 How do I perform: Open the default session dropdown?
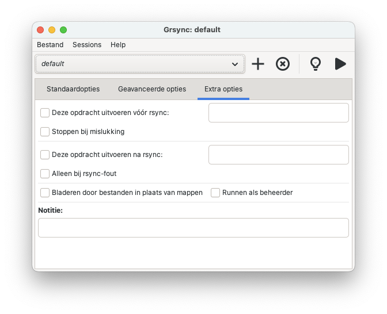tap(140, 64)
